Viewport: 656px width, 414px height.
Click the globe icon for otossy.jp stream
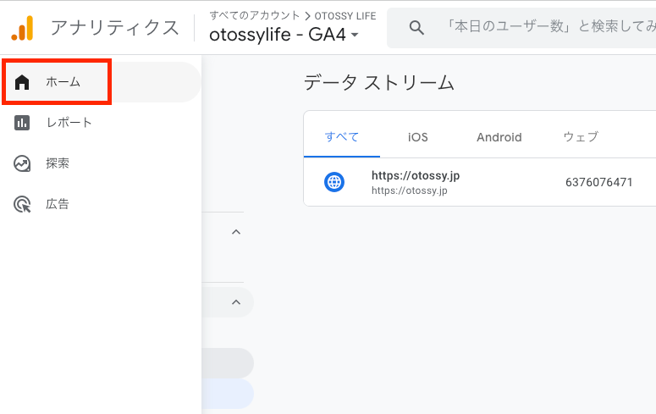[x=335, y=181]
